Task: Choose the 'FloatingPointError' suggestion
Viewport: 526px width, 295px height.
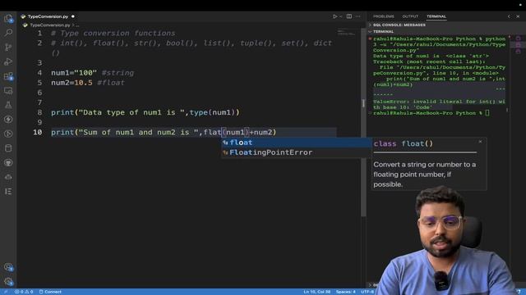Action: coord(297,152)
